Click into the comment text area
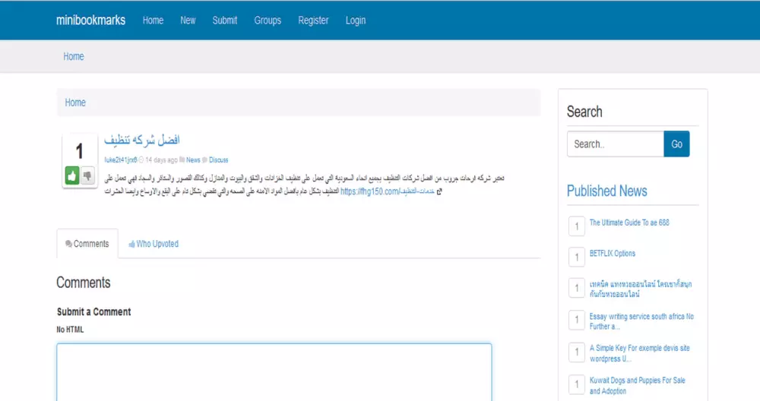The image size is (760, 401). pyautogui.click(x=274, y=372)
